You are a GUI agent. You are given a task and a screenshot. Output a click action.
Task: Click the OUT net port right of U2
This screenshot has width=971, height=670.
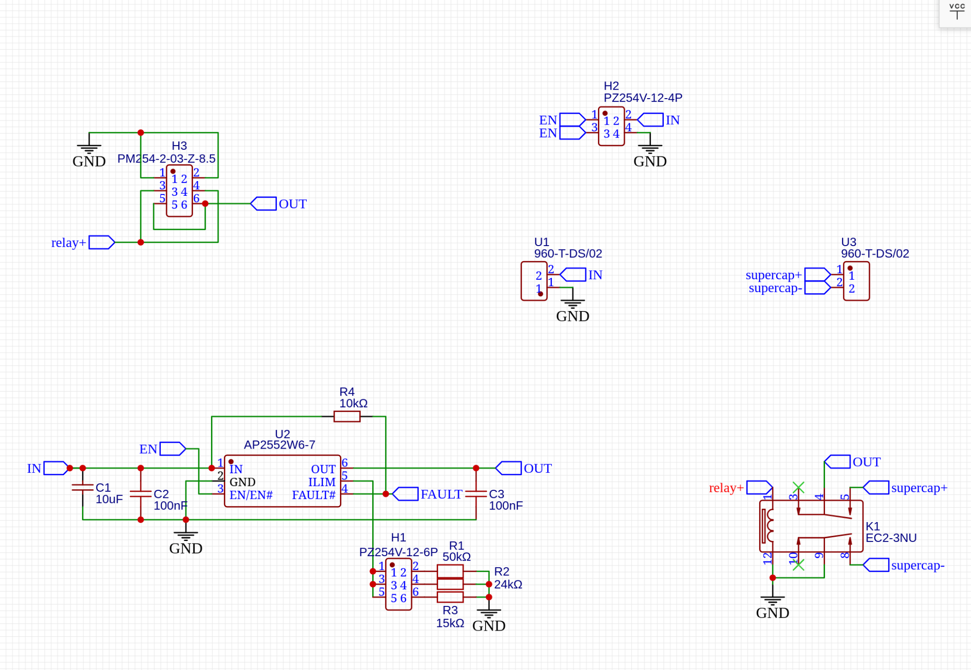pyautogui.click(x=508, y=468)
